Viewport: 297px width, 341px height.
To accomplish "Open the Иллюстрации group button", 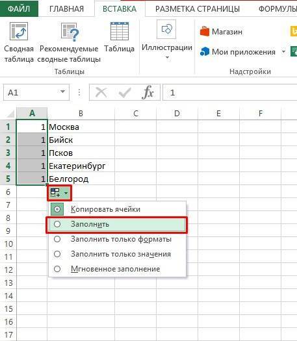I will (166, 40).
